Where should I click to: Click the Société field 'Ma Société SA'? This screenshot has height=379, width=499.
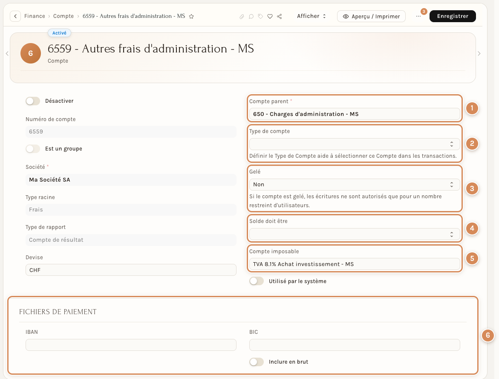[131, 179]
